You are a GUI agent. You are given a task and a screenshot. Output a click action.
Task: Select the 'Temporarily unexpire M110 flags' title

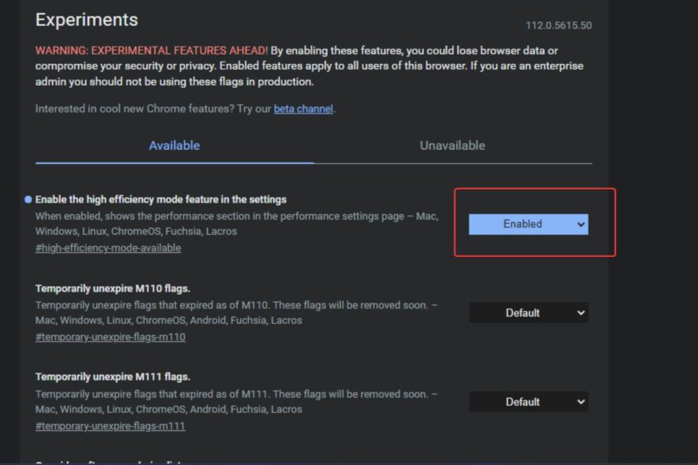point(113,288)
